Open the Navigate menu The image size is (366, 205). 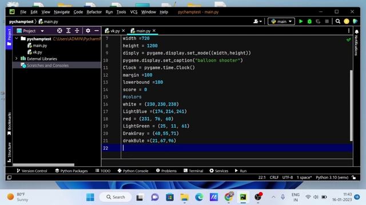[x=62, y=12]
